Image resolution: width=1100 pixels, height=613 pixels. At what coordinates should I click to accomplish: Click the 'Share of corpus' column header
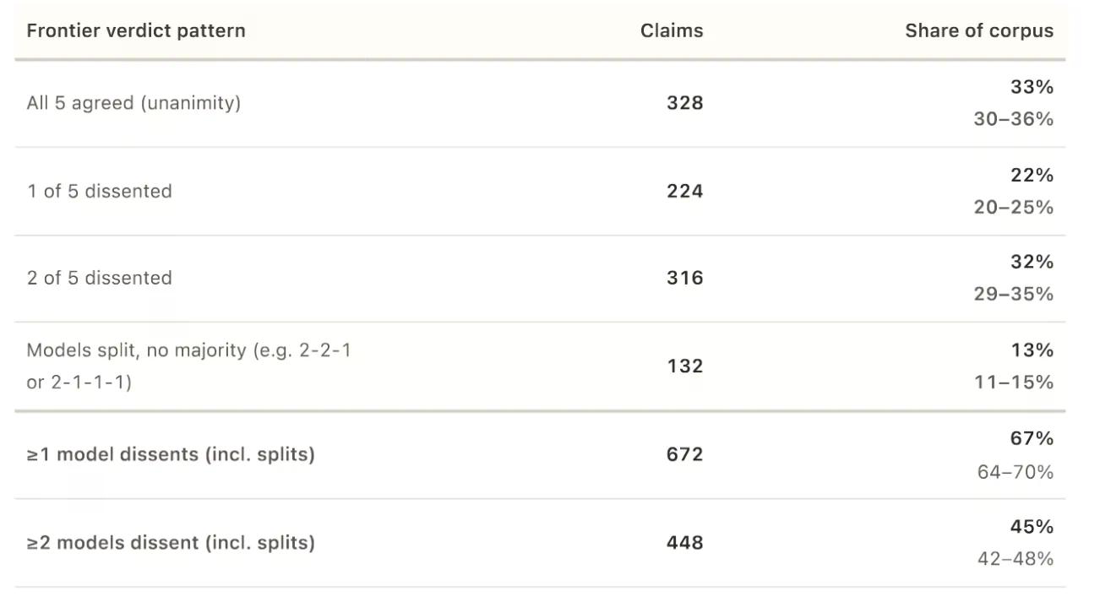point(979,30)
